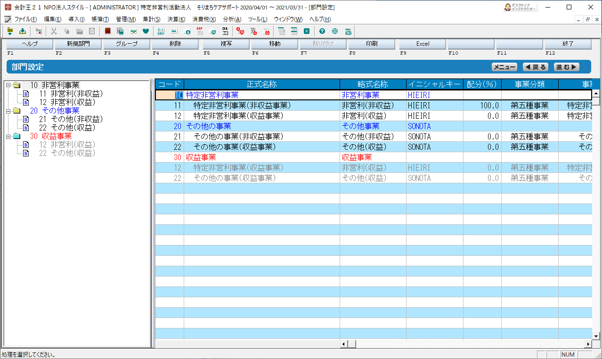Click the 31 calendar with red plus icon

point(253,31)
